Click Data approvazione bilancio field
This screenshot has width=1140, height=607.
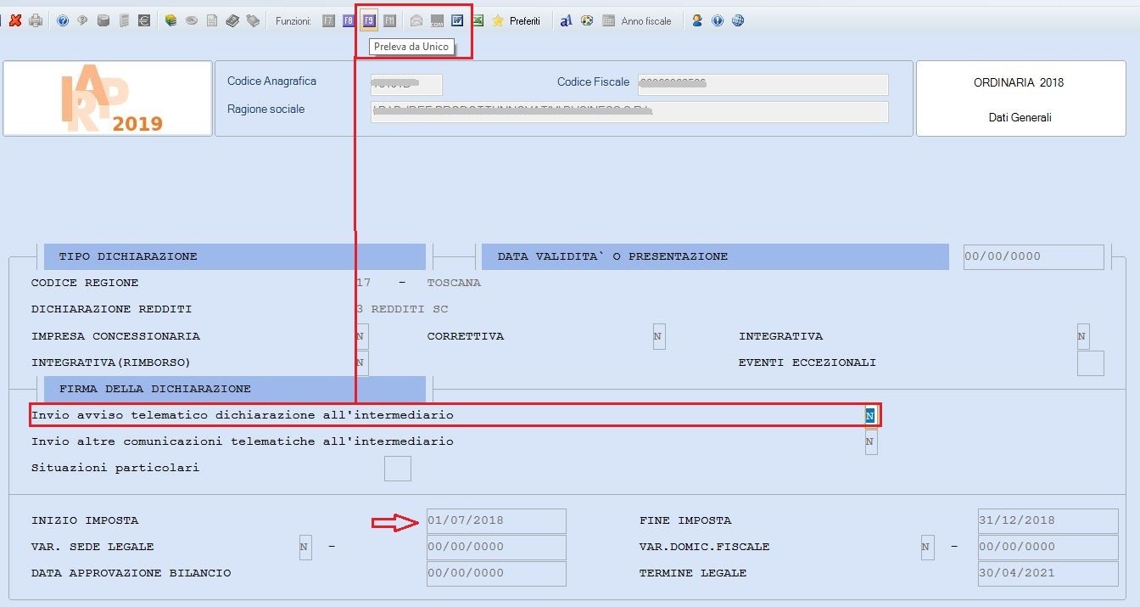[496, 573]
